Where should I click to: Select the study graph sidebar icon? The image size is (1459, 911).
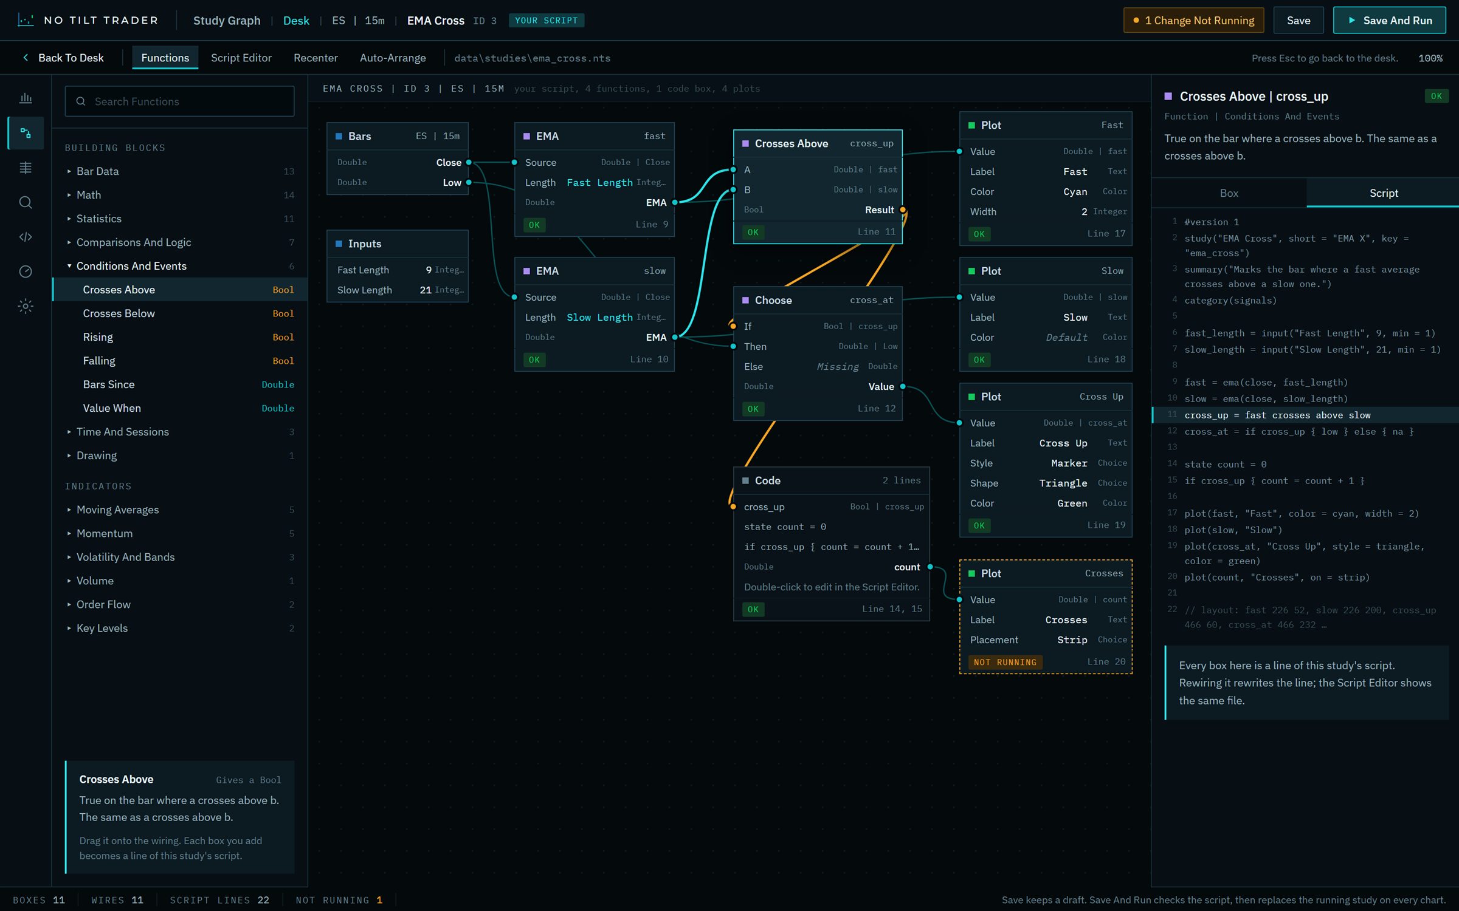tap(26, 132)
